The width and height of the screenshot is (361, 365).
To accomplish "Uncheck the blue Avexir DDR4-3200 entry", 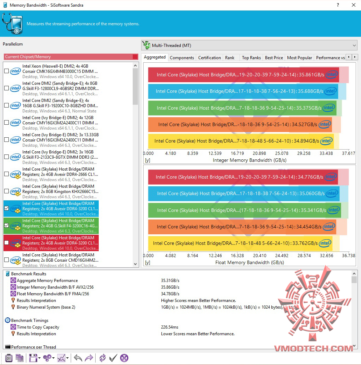I will click(7, 208).
